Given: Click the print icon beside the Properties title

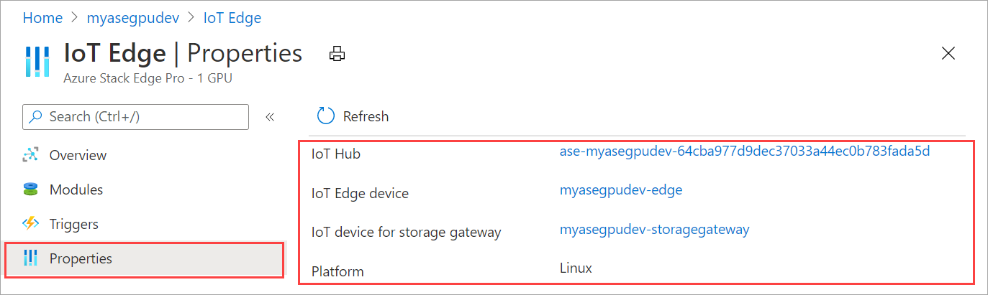Looking at the screenshot, I should tap(337, 54).
